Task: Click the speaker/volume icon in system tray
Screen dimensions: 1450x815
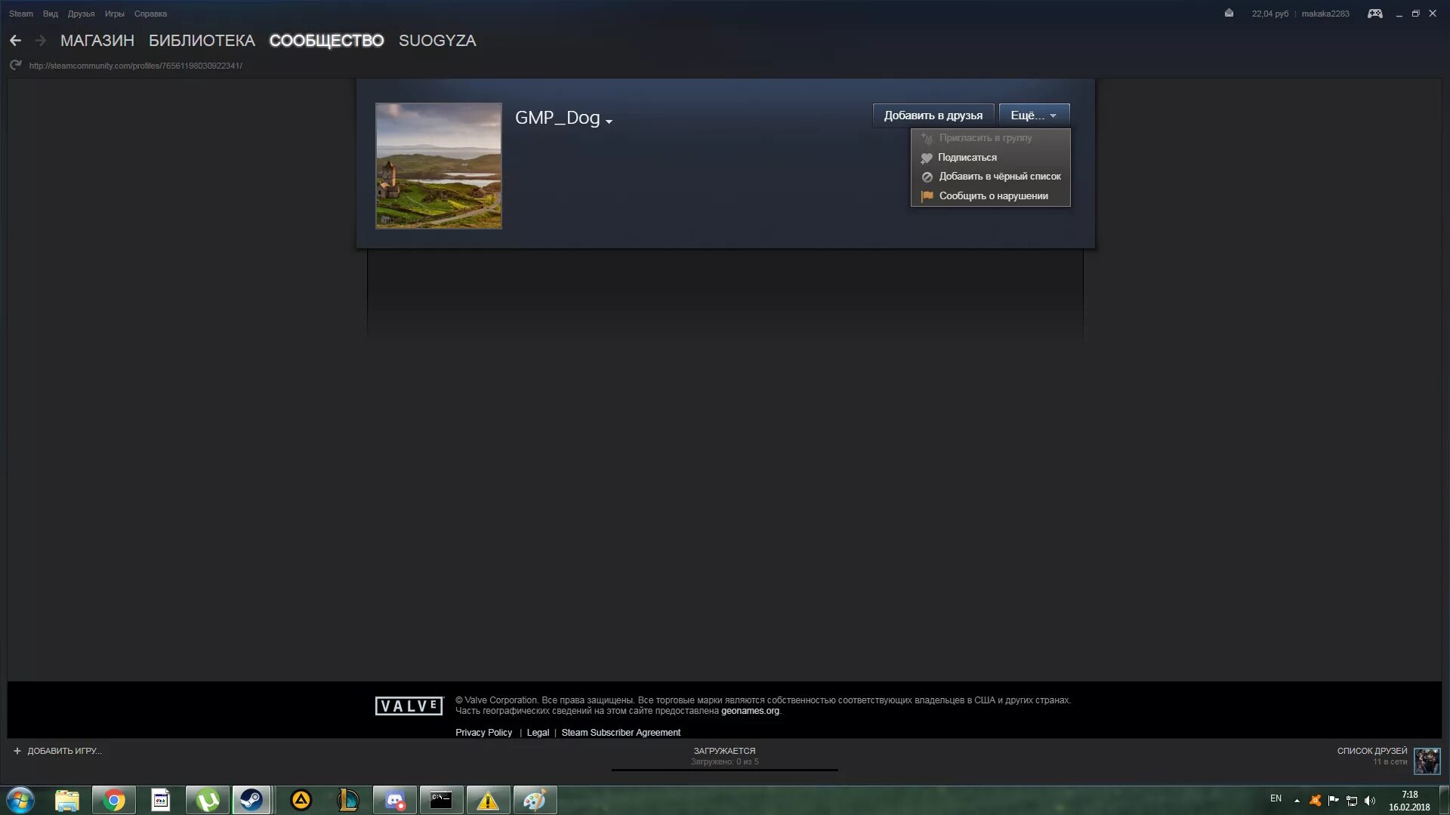Action: pyautogui.click(x=1372, y=799)
